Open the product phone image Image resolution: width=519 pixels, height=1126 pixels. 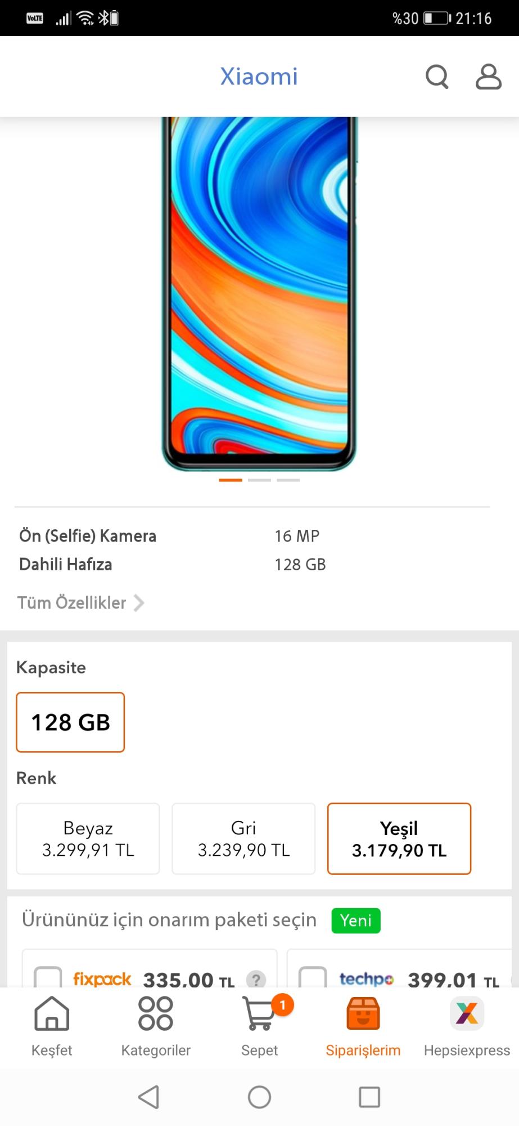pyautogui.click(x=259, y=293)
